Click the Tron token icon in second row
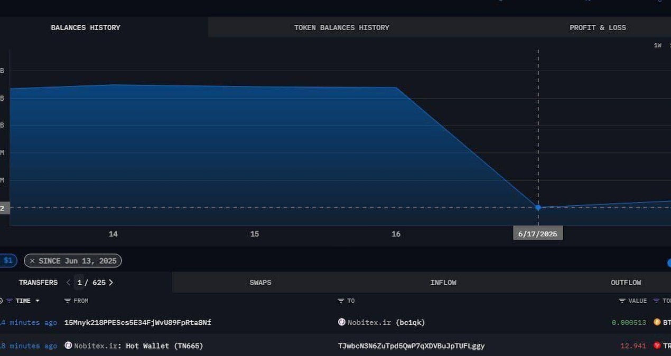 tap(657, 345)
